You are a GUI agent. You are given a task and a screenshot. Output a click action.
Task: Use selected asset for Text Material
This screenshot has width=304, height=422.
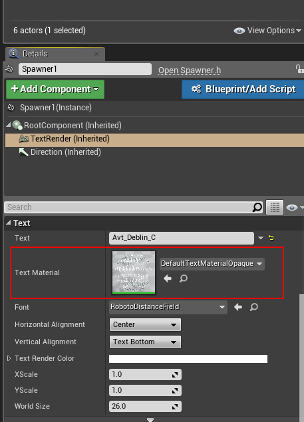(168, 278)
